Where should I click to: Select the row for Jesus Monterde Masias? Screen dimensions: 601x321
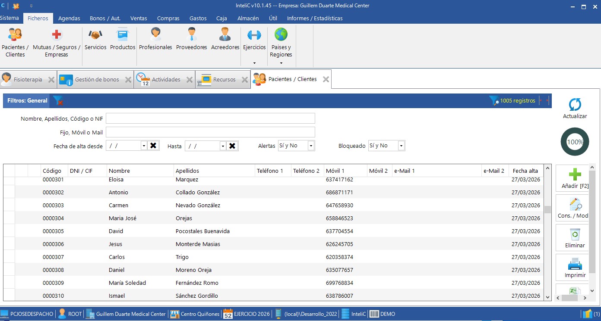(x=273, y=244)
